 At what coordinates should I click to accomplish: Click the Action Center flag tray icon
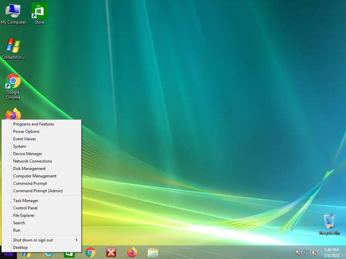[298, 252]
